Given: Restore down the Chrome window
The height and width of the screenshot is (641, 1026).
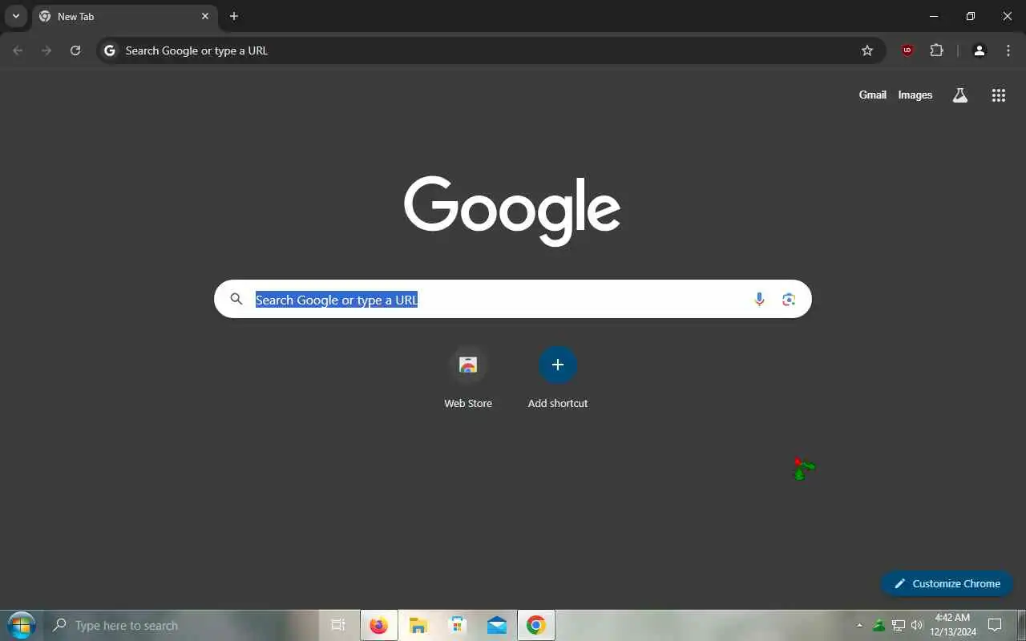Looking at the screenshot, I should pyautogui.click(x=971, y=16).
